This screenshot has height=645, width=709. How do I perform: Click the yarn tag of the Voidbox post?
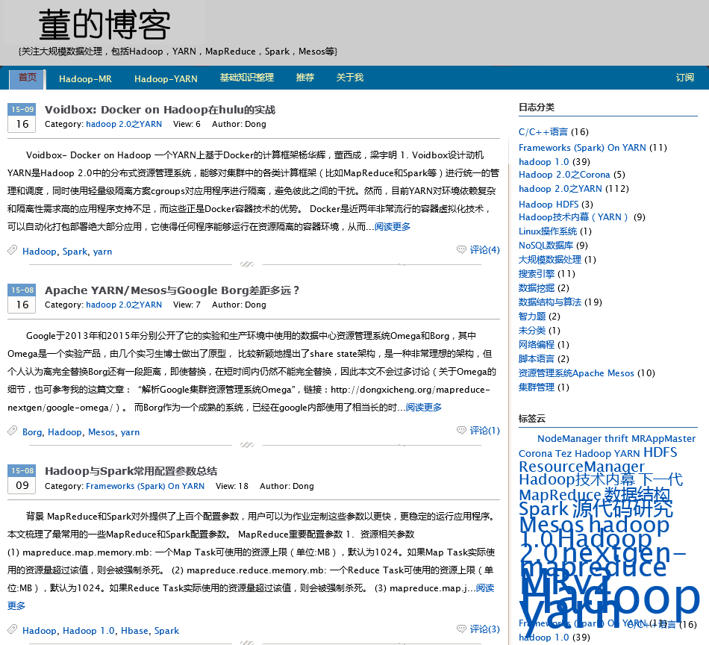tap(103, 252)
